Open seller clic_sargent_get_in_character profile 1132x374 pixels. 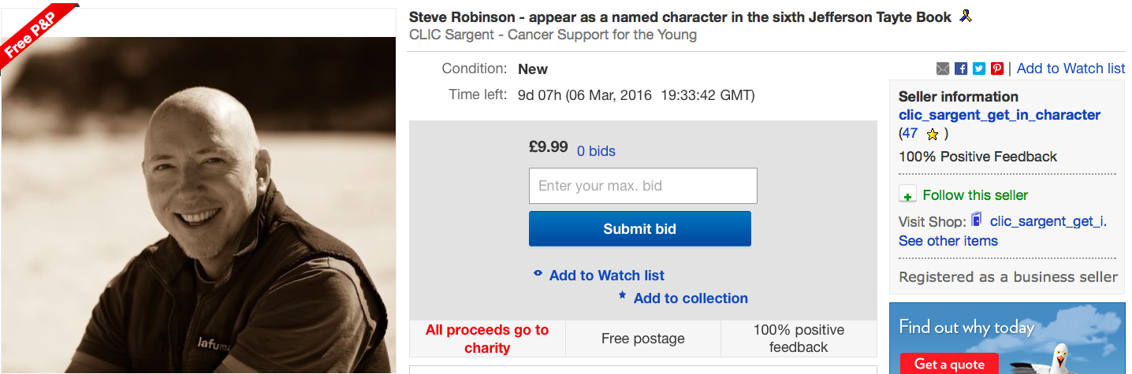point(999,115)
